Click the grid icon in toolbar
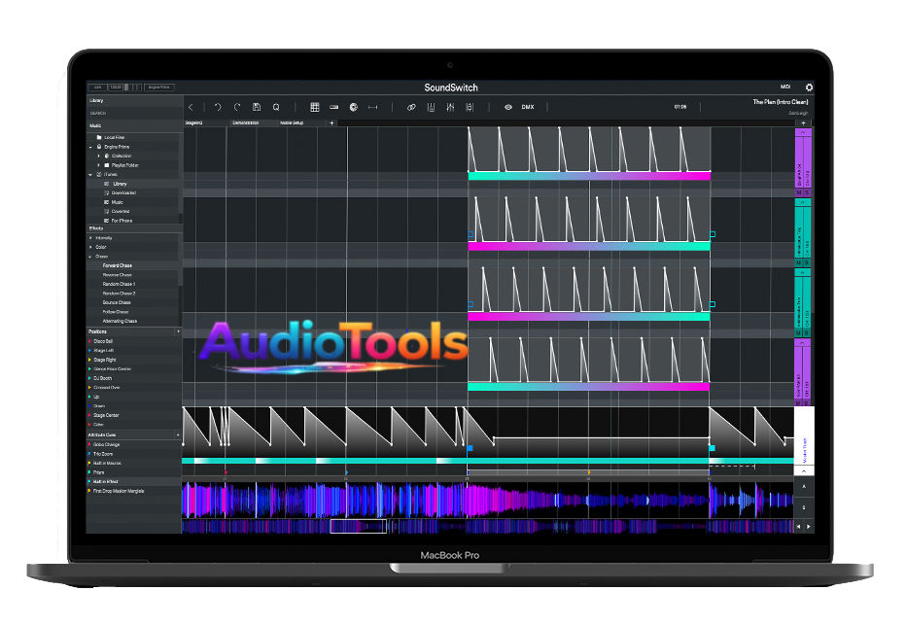This screenshot has height=625, width=906. tap(315, 107)
